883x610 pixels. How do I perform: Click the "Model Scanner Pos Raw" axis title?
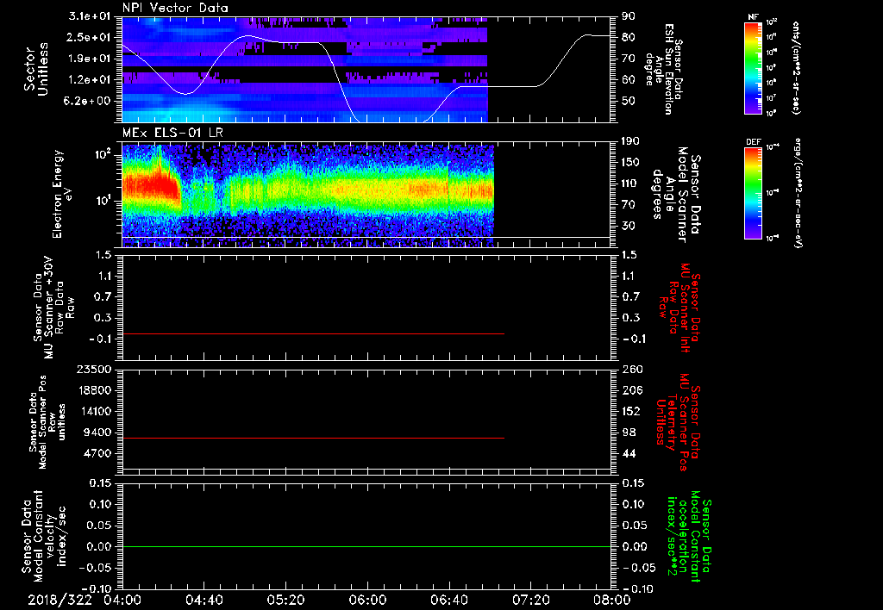47,422
